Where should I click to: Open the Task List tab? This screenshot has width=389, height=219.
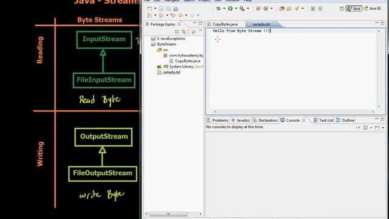pyautogui.click(x=323, y=120)
